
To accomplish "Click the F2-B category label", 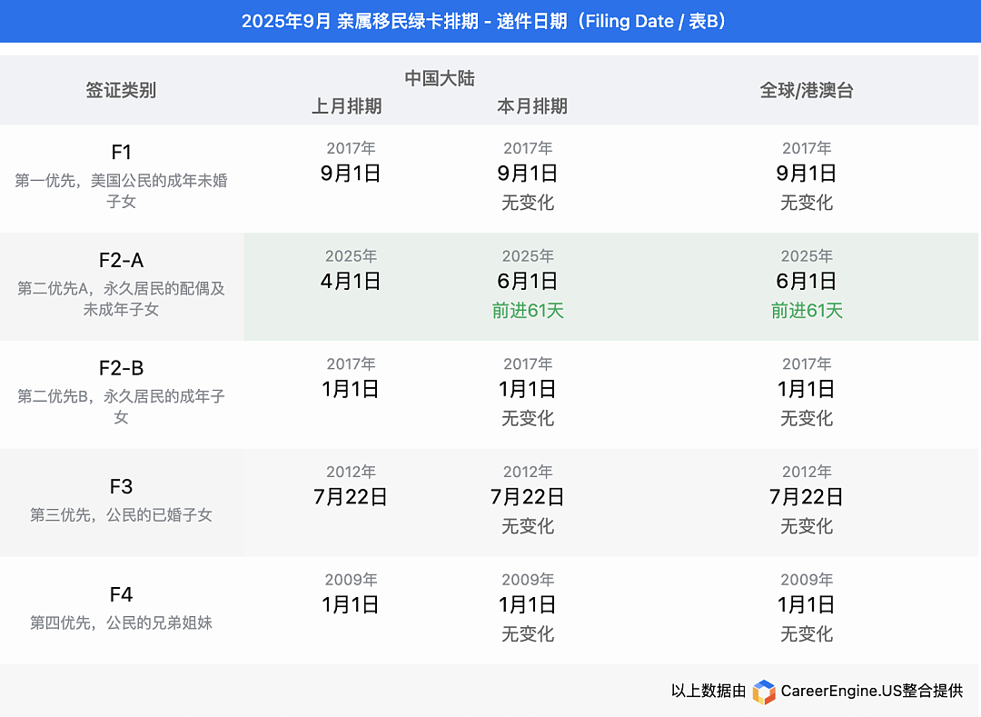I will point(122,368).
